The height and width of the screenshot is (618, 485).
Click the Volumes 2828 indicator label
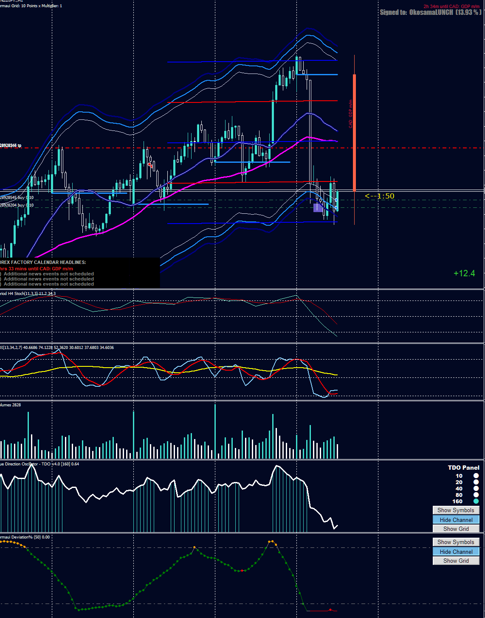pos(11,405)
